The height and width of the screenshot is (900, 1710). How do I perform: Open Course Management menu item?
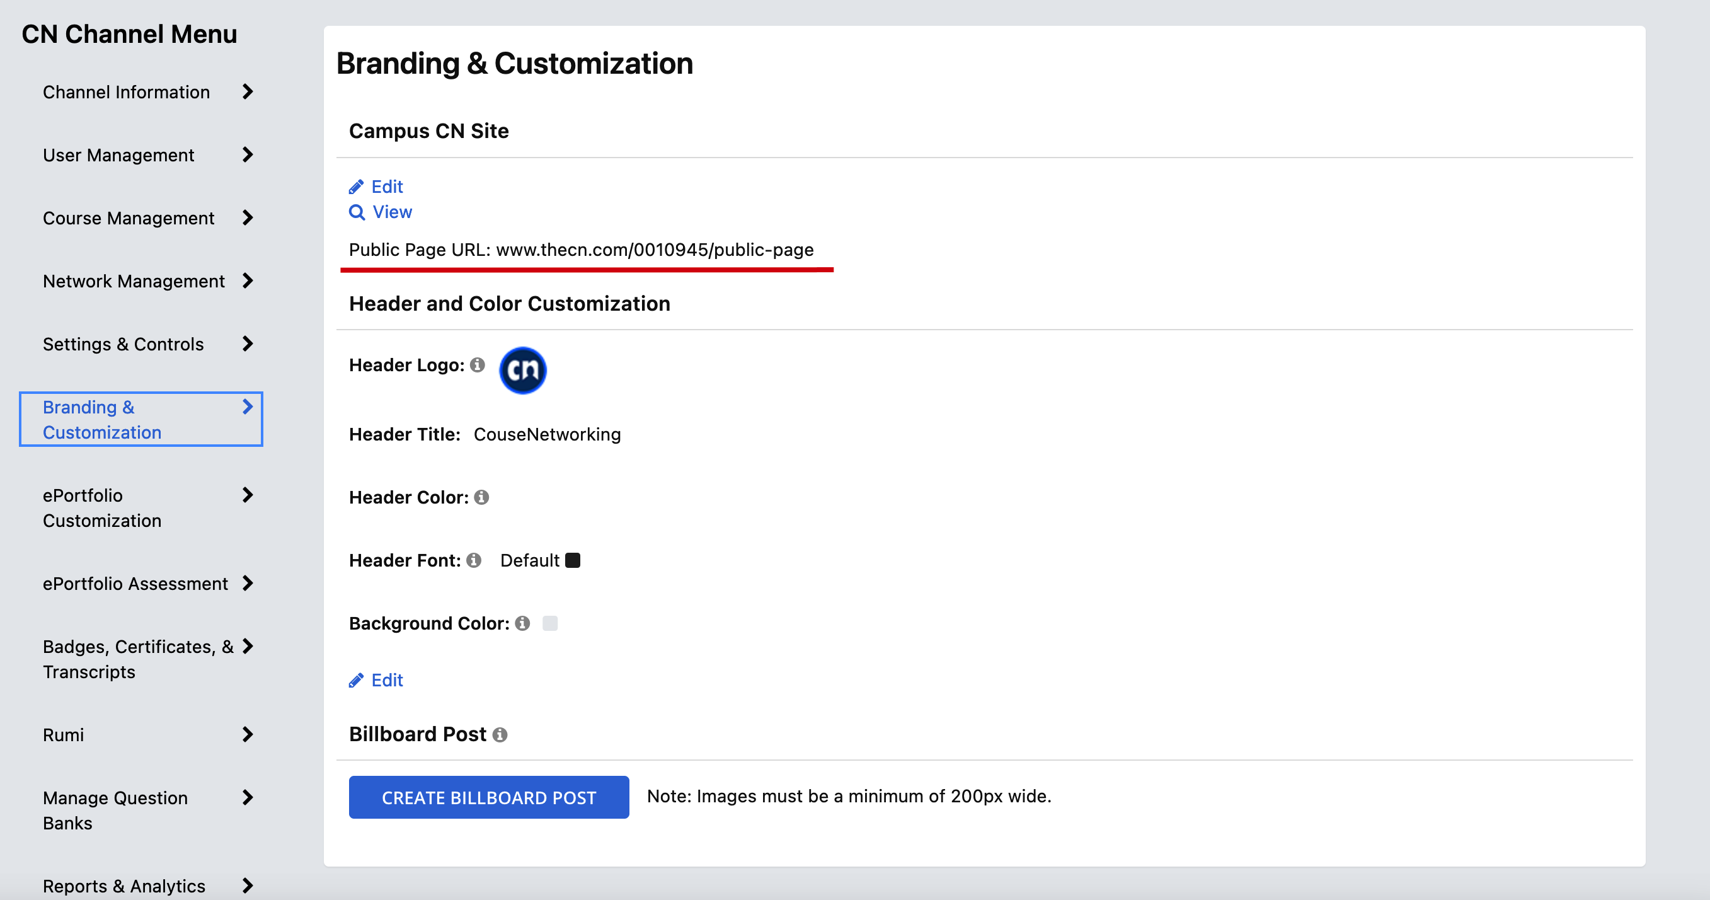129,219
